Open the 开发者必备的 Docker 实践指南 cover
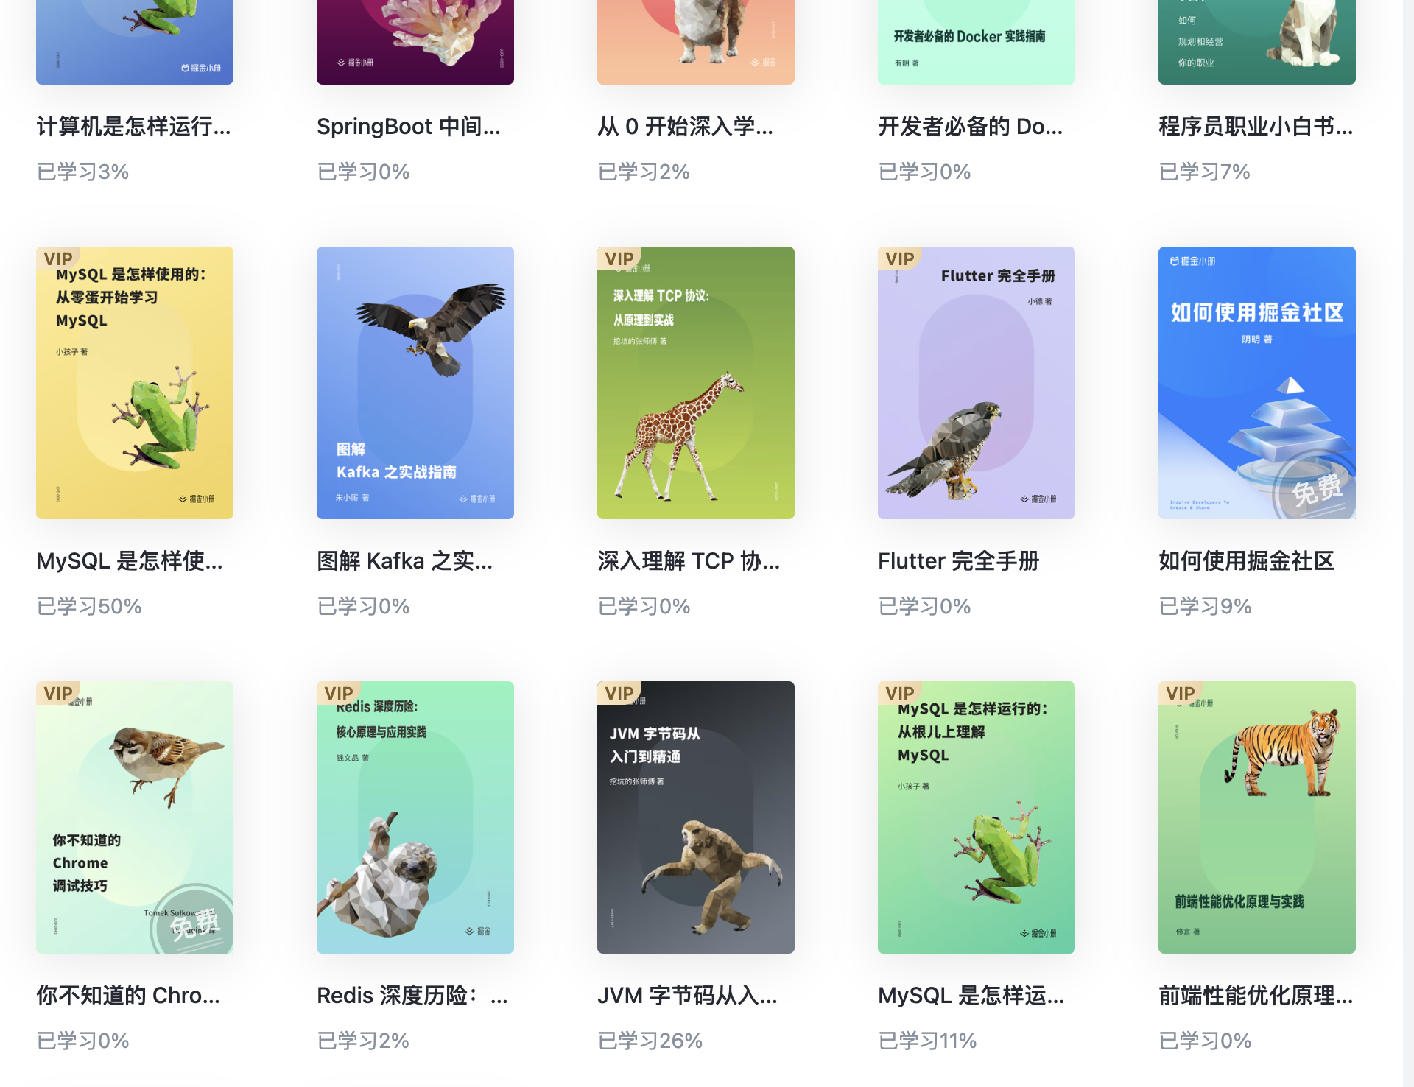The height and width of the screenshot is (1087, 1414). [977, 42]
